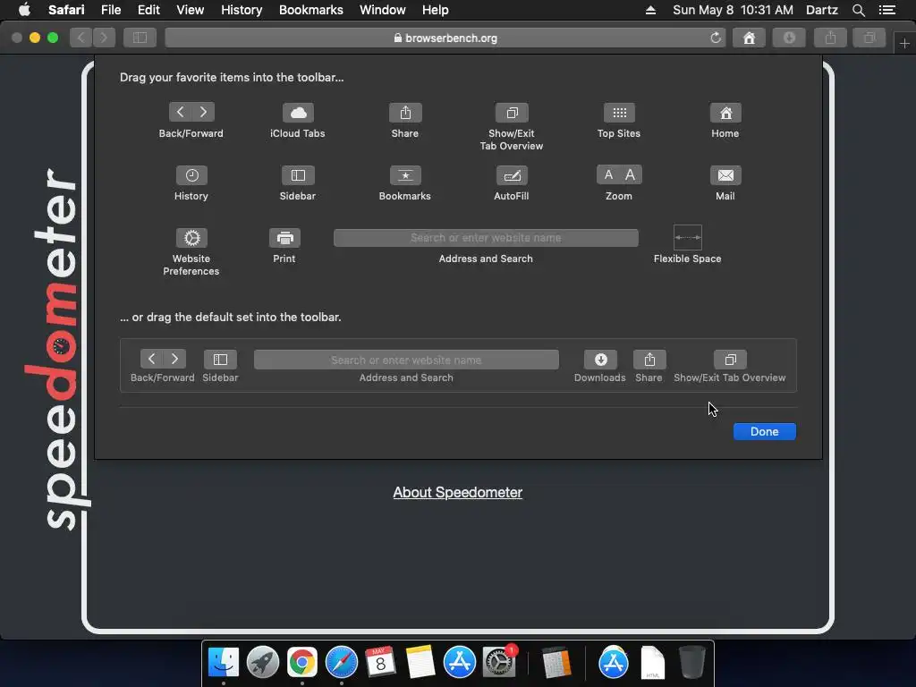916x687 pixels.
Task: Pick the Share icon in default set
Action: pyautogui.click(x=649, y=360)
